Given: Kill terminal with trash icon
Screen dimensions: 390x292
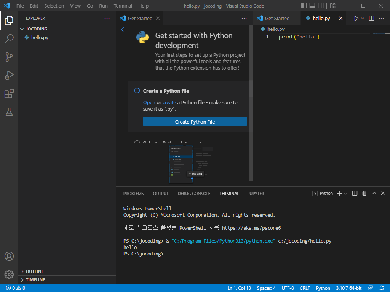Looking at the screenshot, I should pyautogui.click(x=364, y=194).
